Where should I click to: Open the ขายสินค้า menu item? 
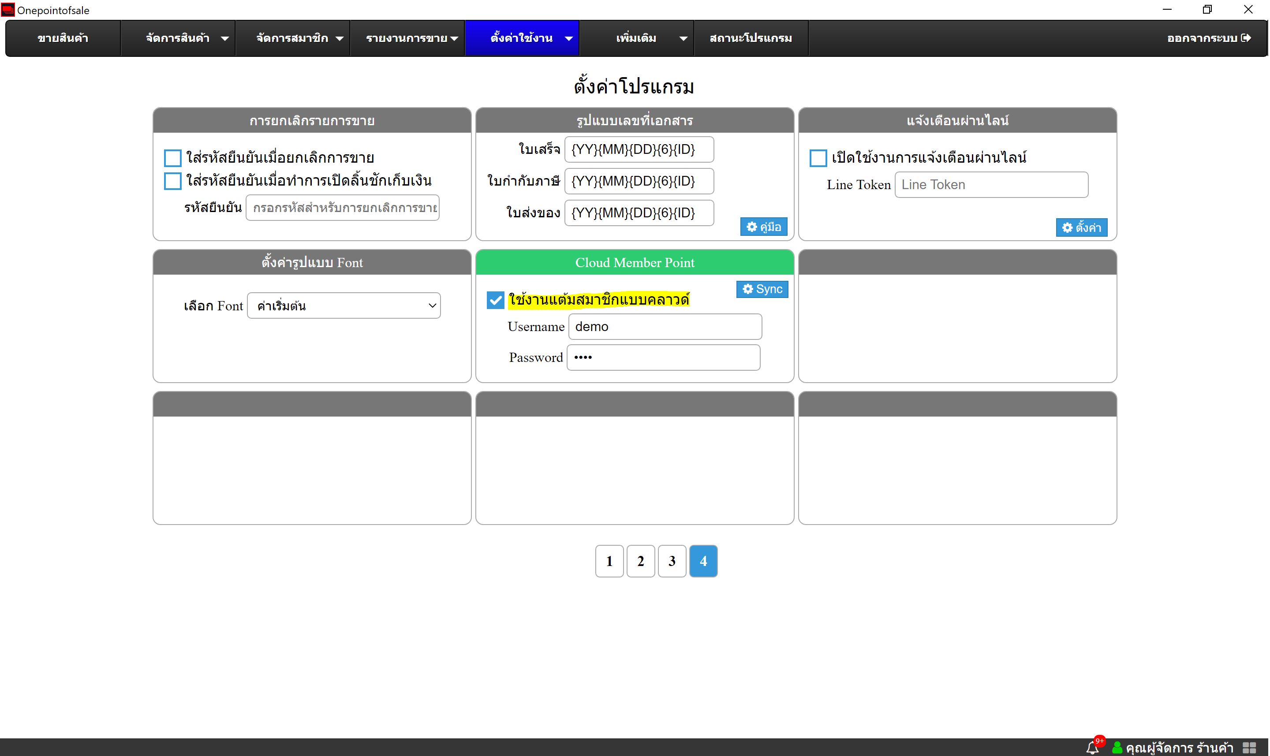[x=63, y=38]
